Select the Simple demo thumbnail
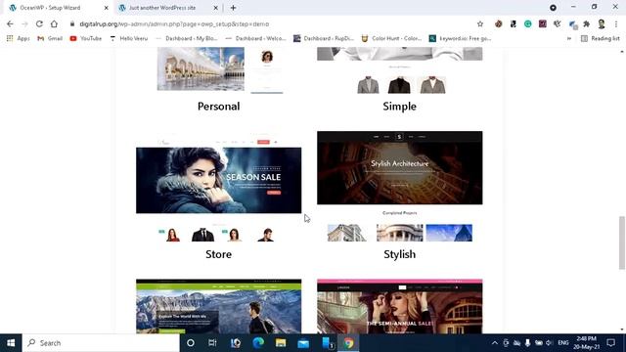This screenshot has width=626, height=352. pos(400,70)
